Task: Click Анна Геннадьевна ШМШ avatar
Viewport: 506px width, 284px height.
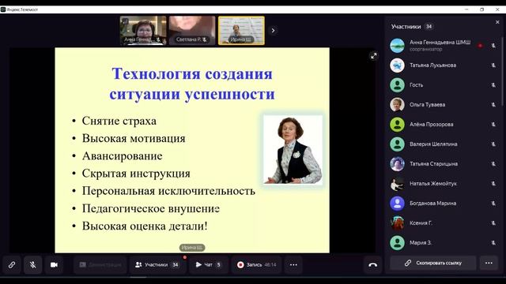Action: pyautogui.click(x=397, y=46)
